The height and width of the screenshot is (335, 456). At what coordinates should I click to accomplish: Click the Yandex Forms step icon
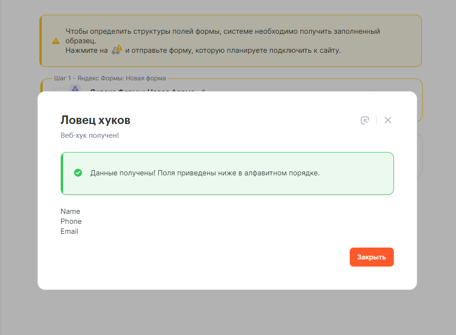coord(74,88)
